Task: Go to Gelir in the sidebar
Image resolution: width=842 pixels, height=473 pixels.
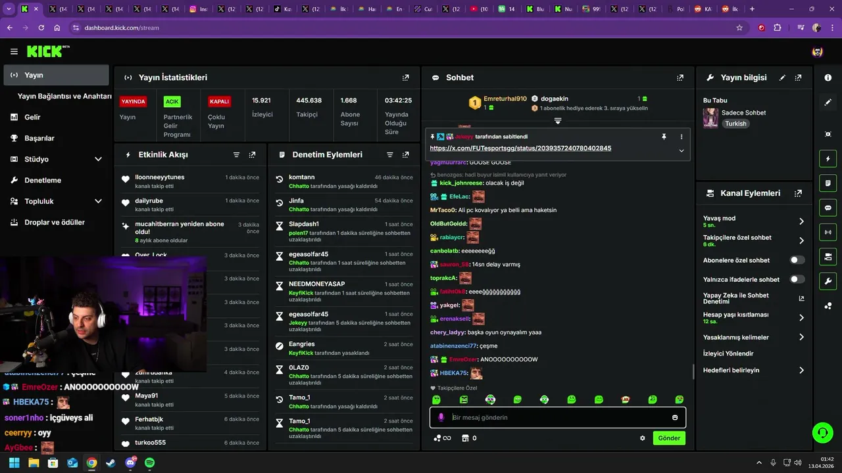Action: [32, 117]
